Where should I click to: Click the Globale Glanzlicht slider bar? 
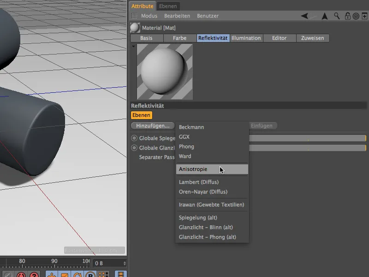(308, 148)
